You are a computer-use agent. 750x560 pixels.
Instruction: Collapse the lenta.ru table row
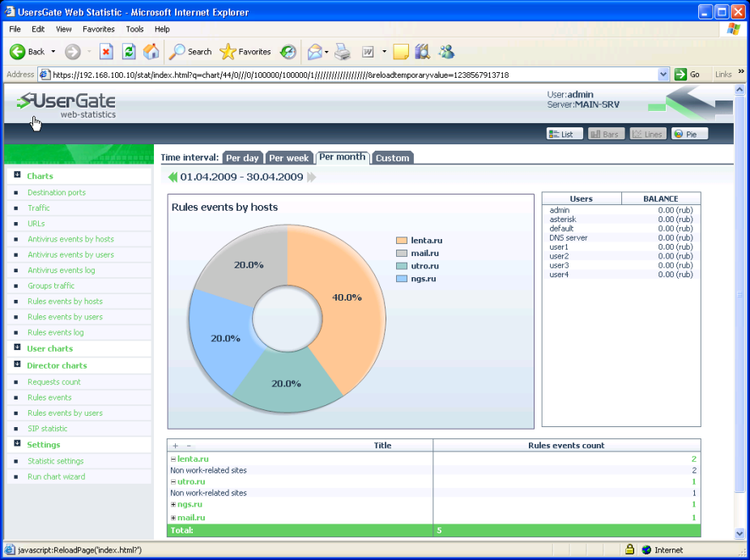173,460
